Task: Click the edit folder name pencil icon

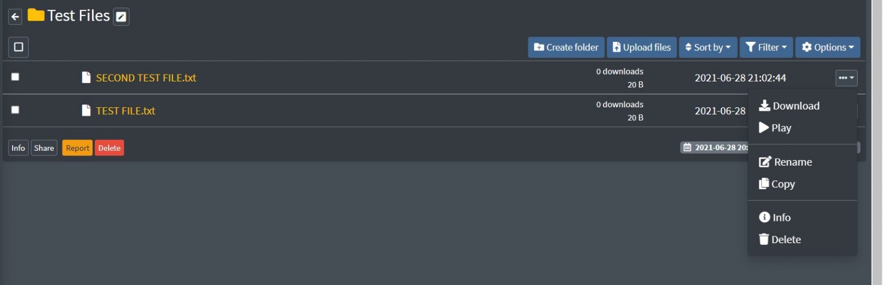Action: click(121, 17)
